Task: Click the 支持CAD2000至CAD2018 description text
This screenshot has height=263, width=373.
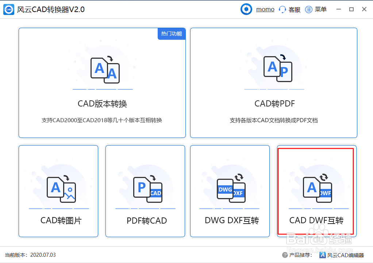Action: [102, 120]
